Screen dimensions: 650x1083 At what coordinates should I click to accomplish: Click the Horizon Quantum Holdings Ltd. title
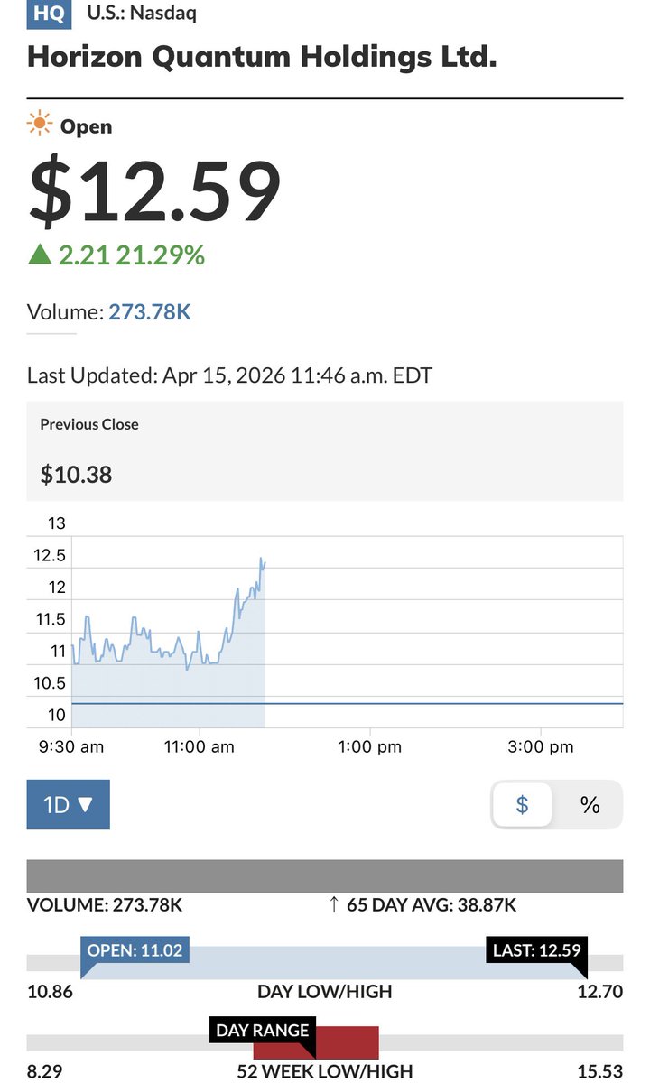[262, 57]
